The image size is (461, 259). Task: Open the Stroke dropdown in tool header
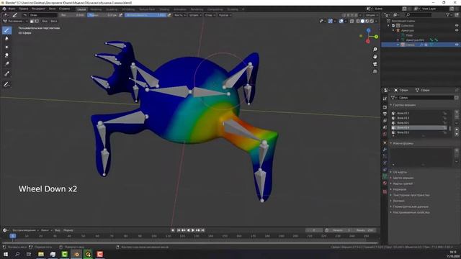pyautogui.click(x=195, y=15)
